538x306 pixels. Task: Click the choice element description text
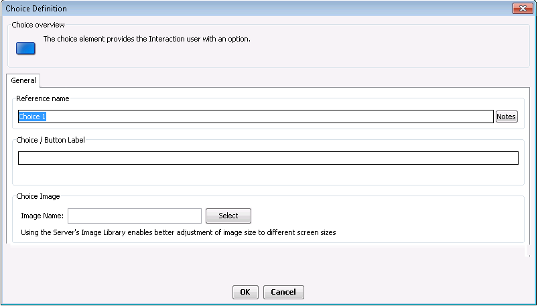(147, 39)
